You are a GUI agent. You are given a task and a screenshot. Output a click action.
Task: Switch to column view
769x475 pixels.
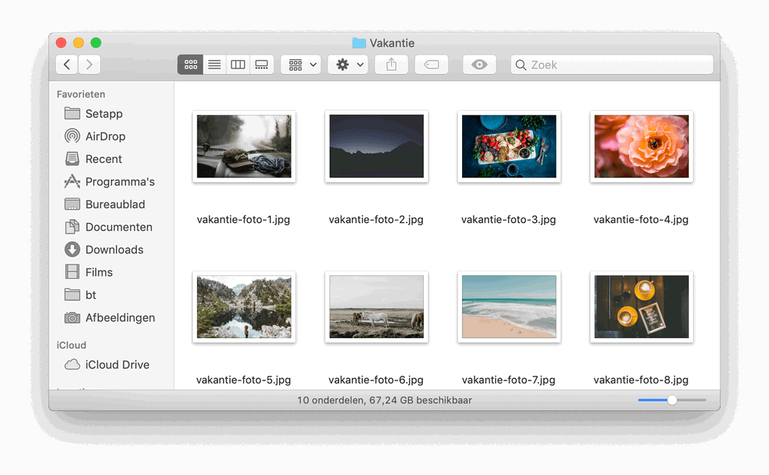[x=238, y=65]
